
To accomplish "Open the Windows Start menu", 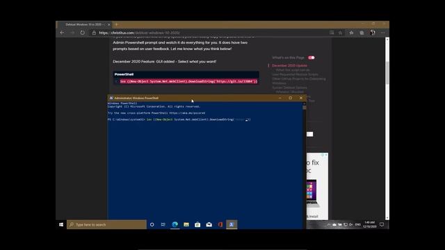I will (61, 224).
